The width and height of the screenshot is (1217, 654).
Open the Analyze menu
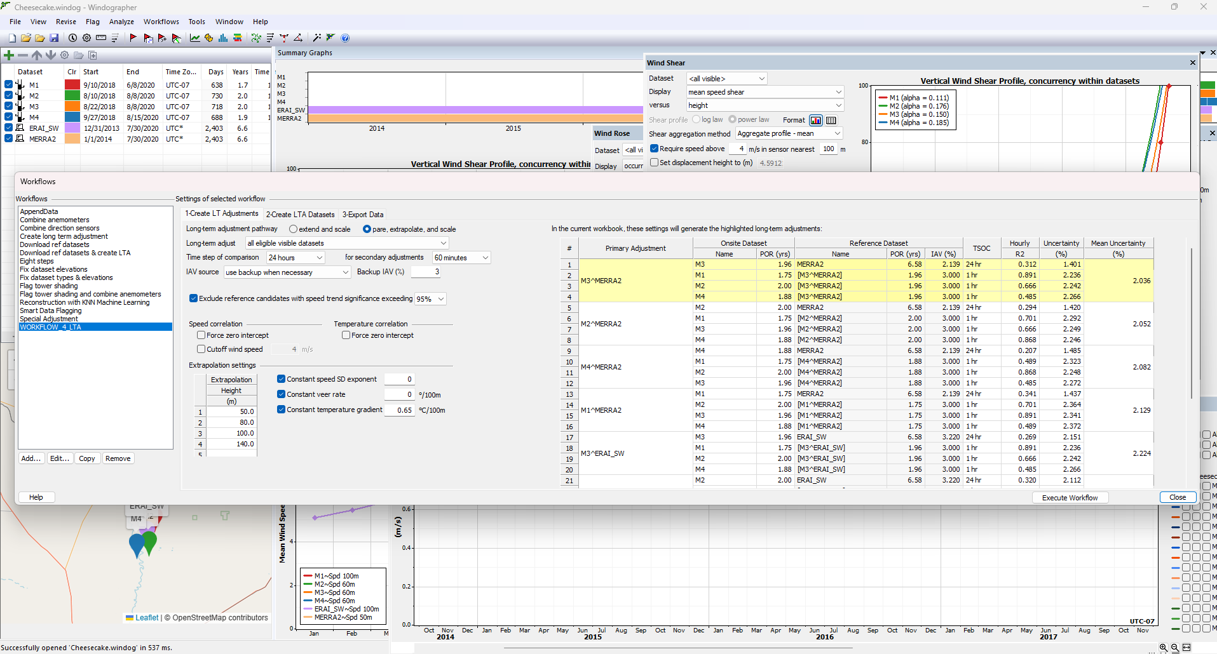(x=121, y=22)
